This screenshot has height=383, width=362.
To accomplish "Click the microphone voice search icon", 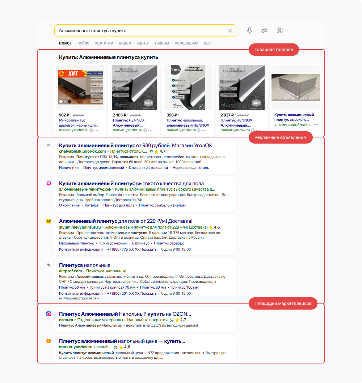I will click(x=249, y=31).
